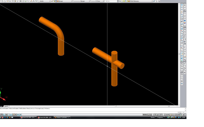Click the Union solid editing icon
This screenshot has width=204, height=127.
click(x=182, y=5)
